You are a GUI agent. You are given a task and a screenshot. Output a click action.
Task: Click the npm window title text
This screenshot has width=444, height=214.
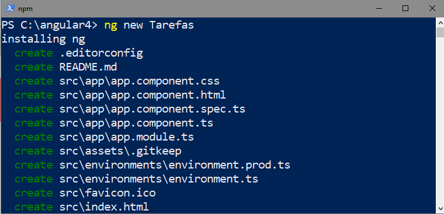click(26, 9)
